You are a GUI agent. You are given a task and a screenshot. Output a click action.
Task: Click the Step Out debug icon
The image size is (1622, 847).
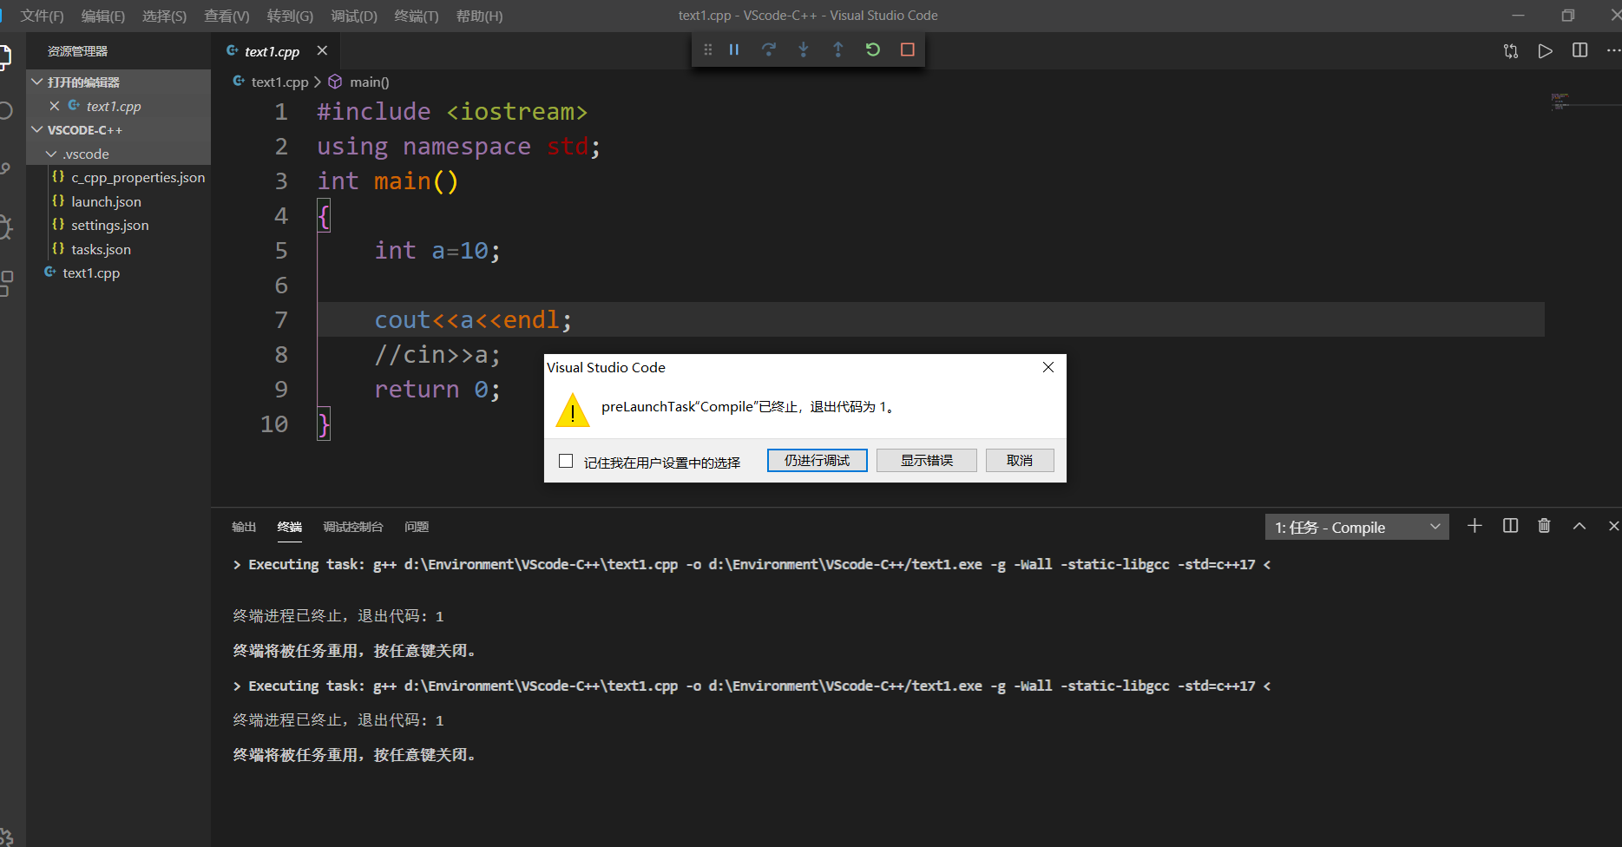click(838, 50)
